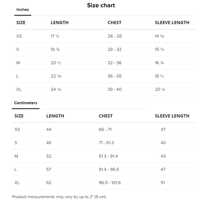This screenshot has width=202, height=202.
Task: Select the XS row in inches table
Action: [x=105, y=36]
